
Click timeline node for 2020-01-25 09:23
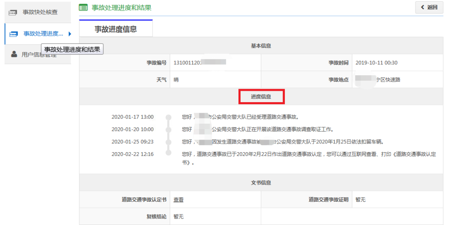click(x=168, y=142)
